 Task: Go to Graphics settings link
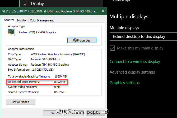[124, 83]
